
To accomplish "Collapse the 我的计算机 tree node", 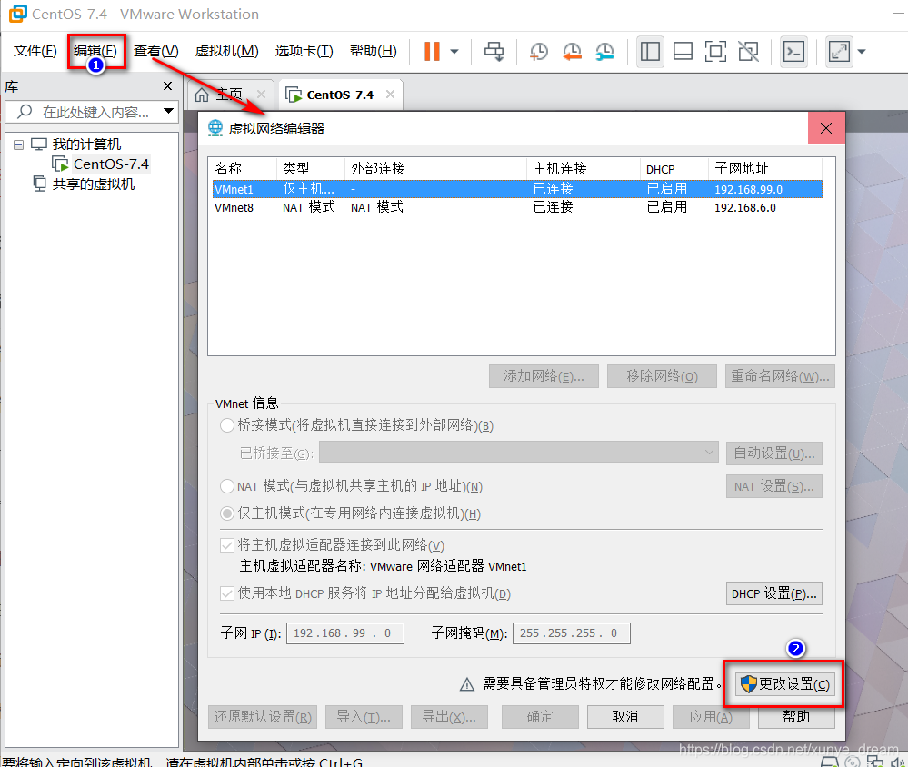I will tap(18, 144).
